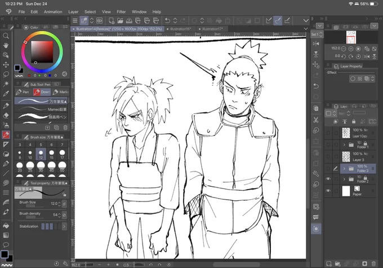Click the black main color swatch under color wheel
The height and width of the screenshot is (268, 383).
point(17,68)
